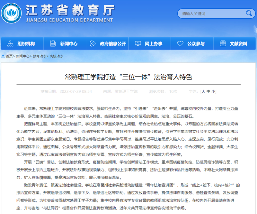The image size is (257, 214).
Task: Click the magnifier search icon
Action: pos(249,13)
